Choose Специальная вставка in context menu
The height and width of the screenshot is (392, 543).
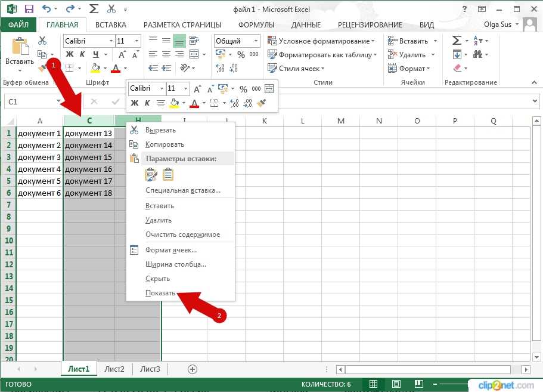[x=181, y=190]
